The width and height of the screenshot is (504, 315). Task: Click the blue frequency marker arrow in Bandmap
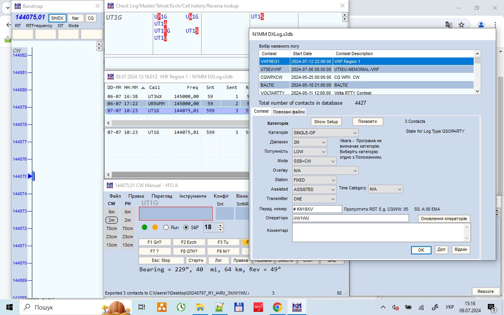(30, 176)
